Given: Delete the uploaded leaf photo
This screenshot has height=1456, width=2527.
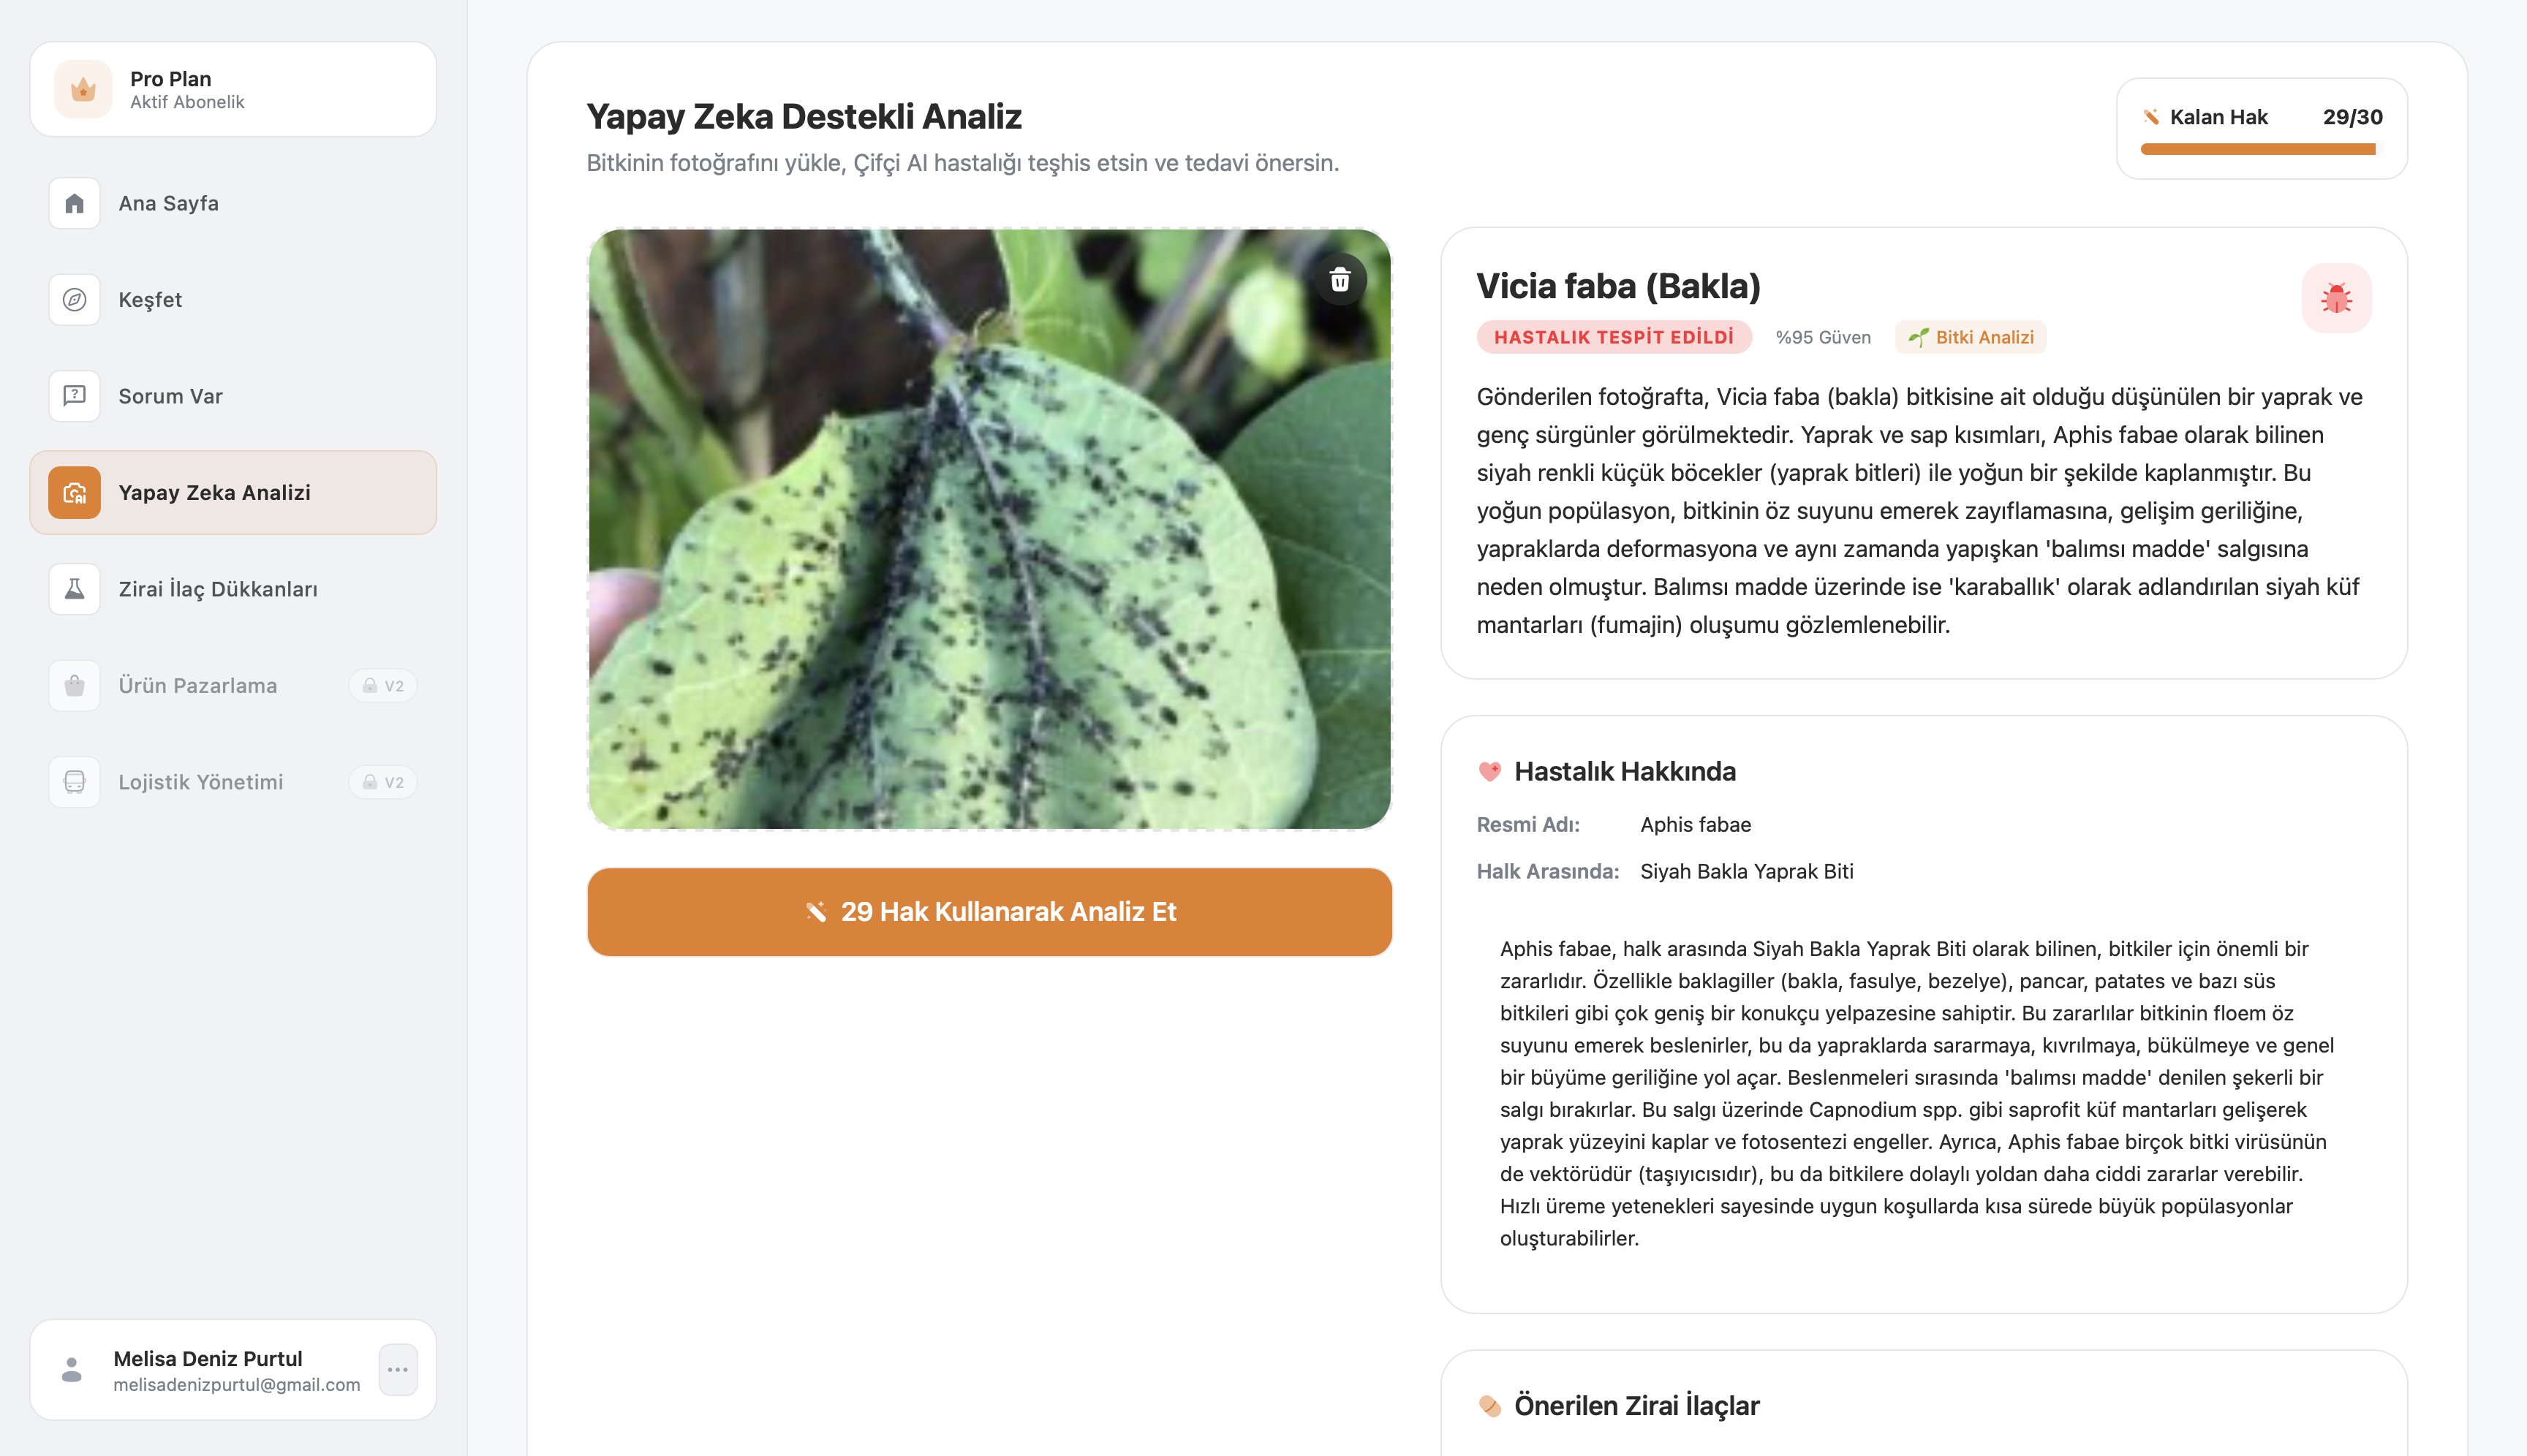Looking at the screenshot, I should point(1340,280).
